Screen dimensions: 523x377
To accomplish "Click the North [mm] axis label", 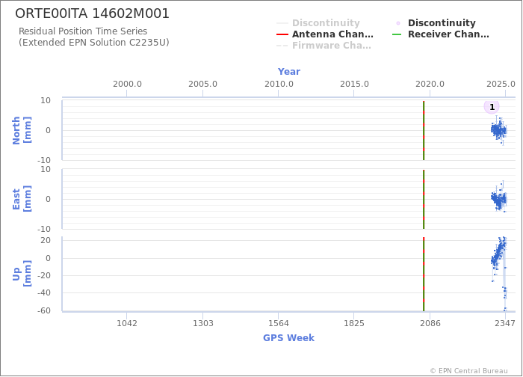I will tap(22, 130).
